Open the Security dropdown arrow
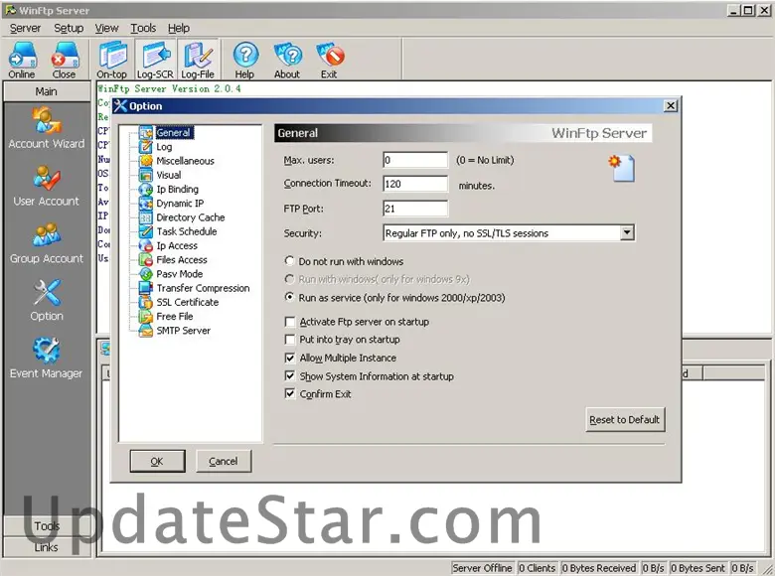Image resolution: width=775 pixels, height=576 pixels. coord(627,232)
